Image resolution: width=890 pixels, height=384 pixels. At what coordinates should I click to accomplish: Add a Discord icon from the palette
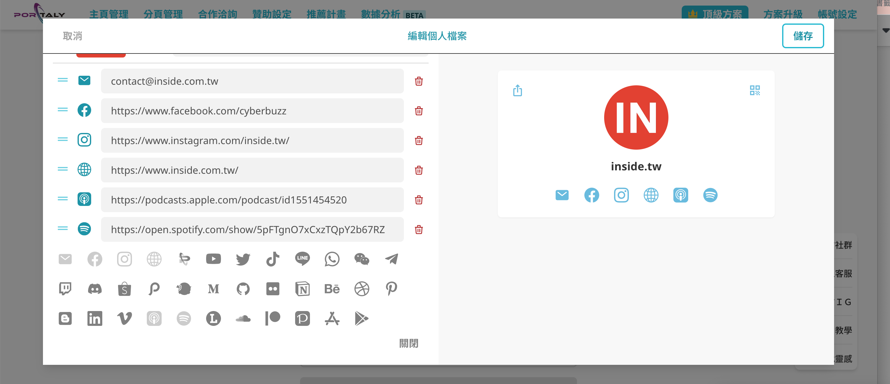pyautogui.click(x=95, y=288)
